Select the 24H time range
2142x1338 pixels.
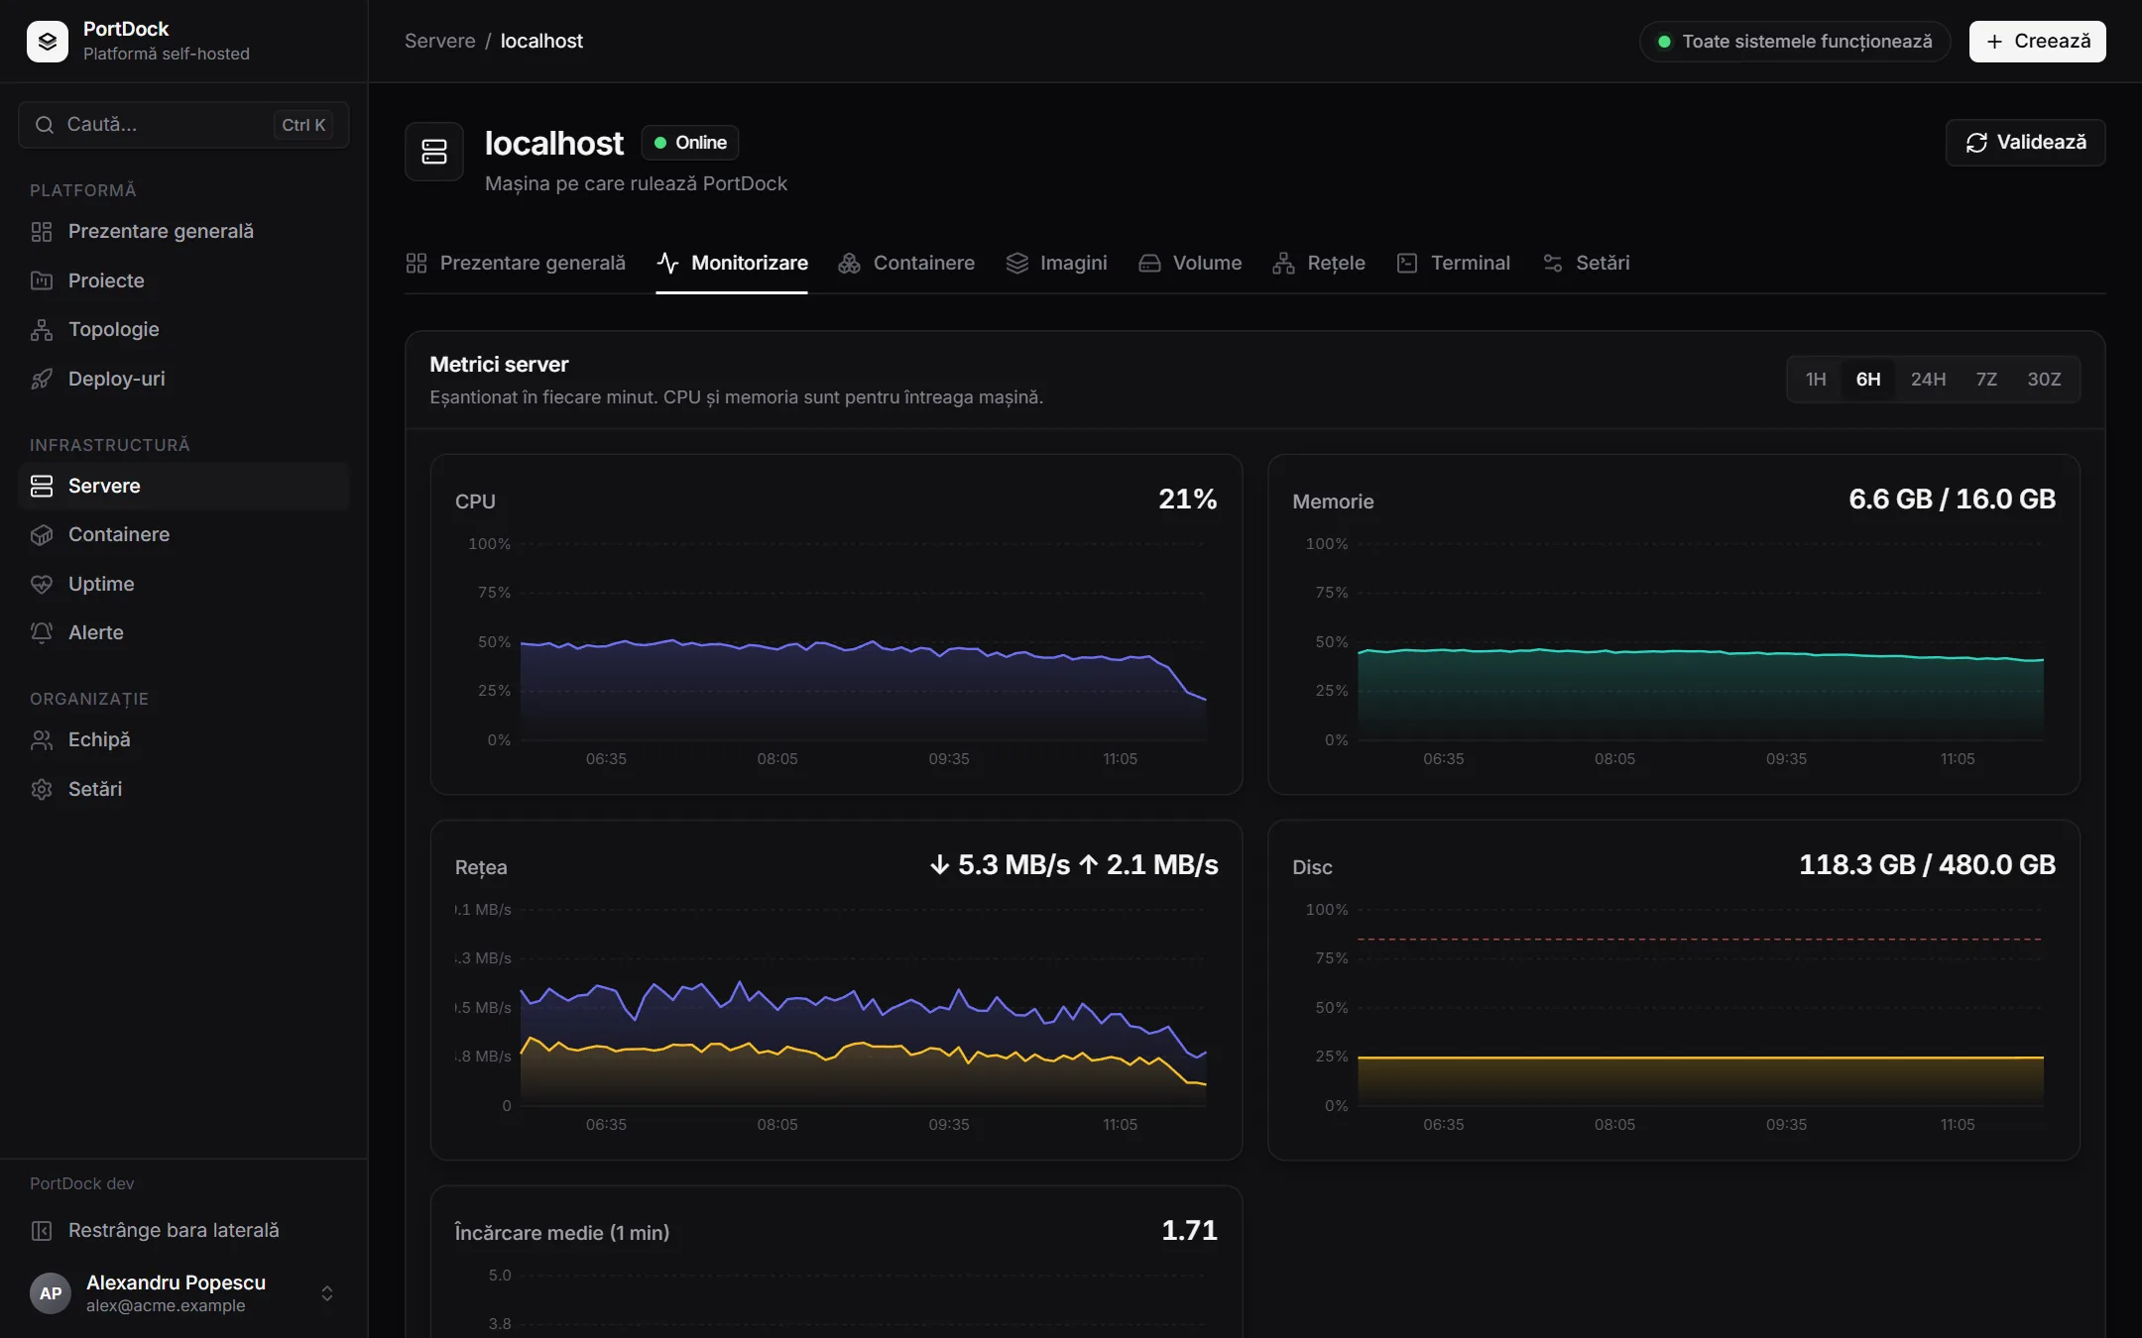1928,379
